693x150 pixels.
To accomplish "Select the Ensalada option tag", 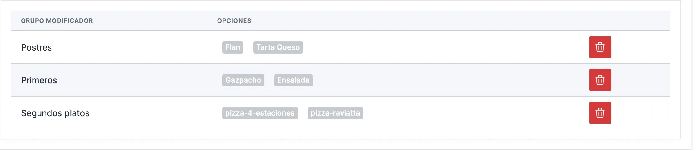I will point(293,80).
